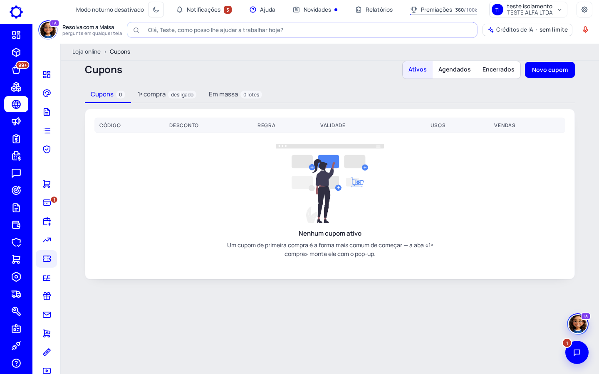Open Ajuda help link
This screenshot has height=374, width=599.
click(x=262, y=10)
